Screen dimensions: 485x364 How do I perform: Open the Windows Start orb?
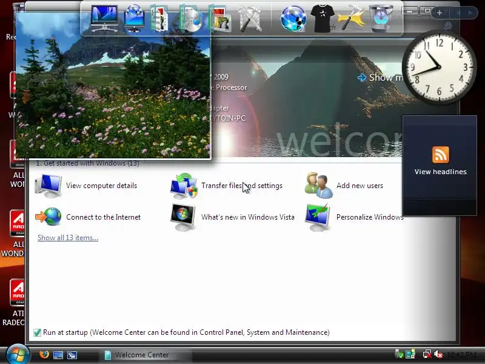pos(17,354)
